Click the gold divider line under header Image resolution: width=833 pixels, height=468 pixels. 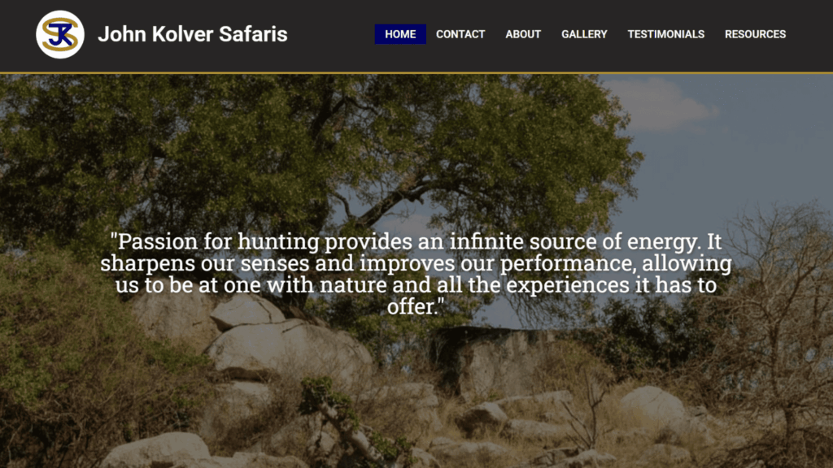[416, 72]
